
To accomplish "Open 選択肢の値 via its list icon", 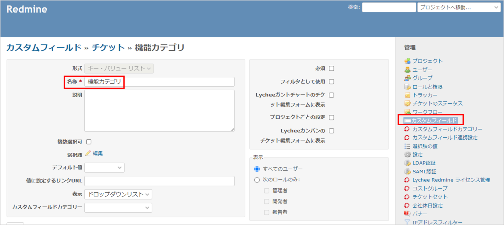I will [x=407, y=146].
